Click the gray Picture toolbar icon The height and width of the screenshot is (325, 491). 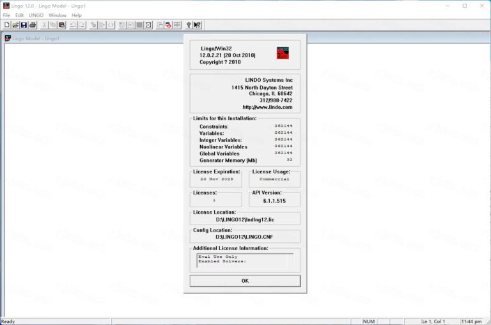tap(139, 25)
